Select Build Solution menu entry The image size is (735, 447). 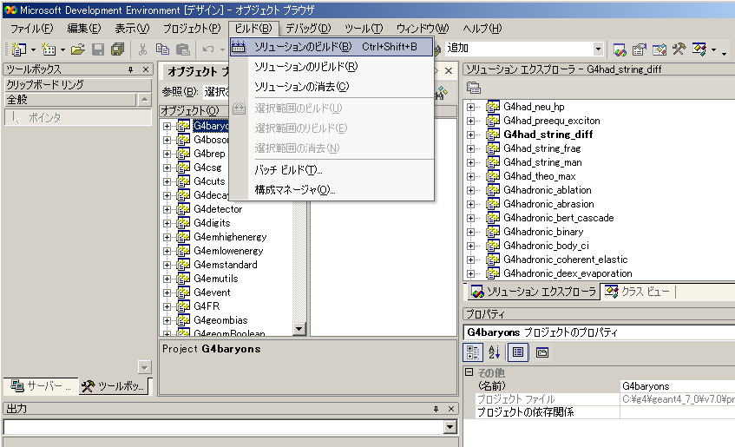[x=331, y=47]
